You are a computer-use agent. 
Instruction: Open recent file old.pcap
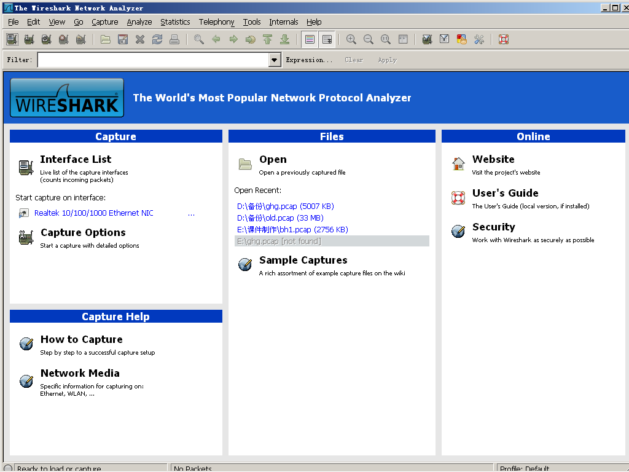[x=280, y=218]
